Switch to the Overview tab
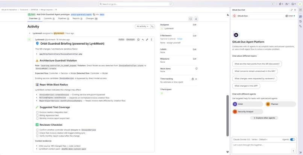 tap(35, 18)
